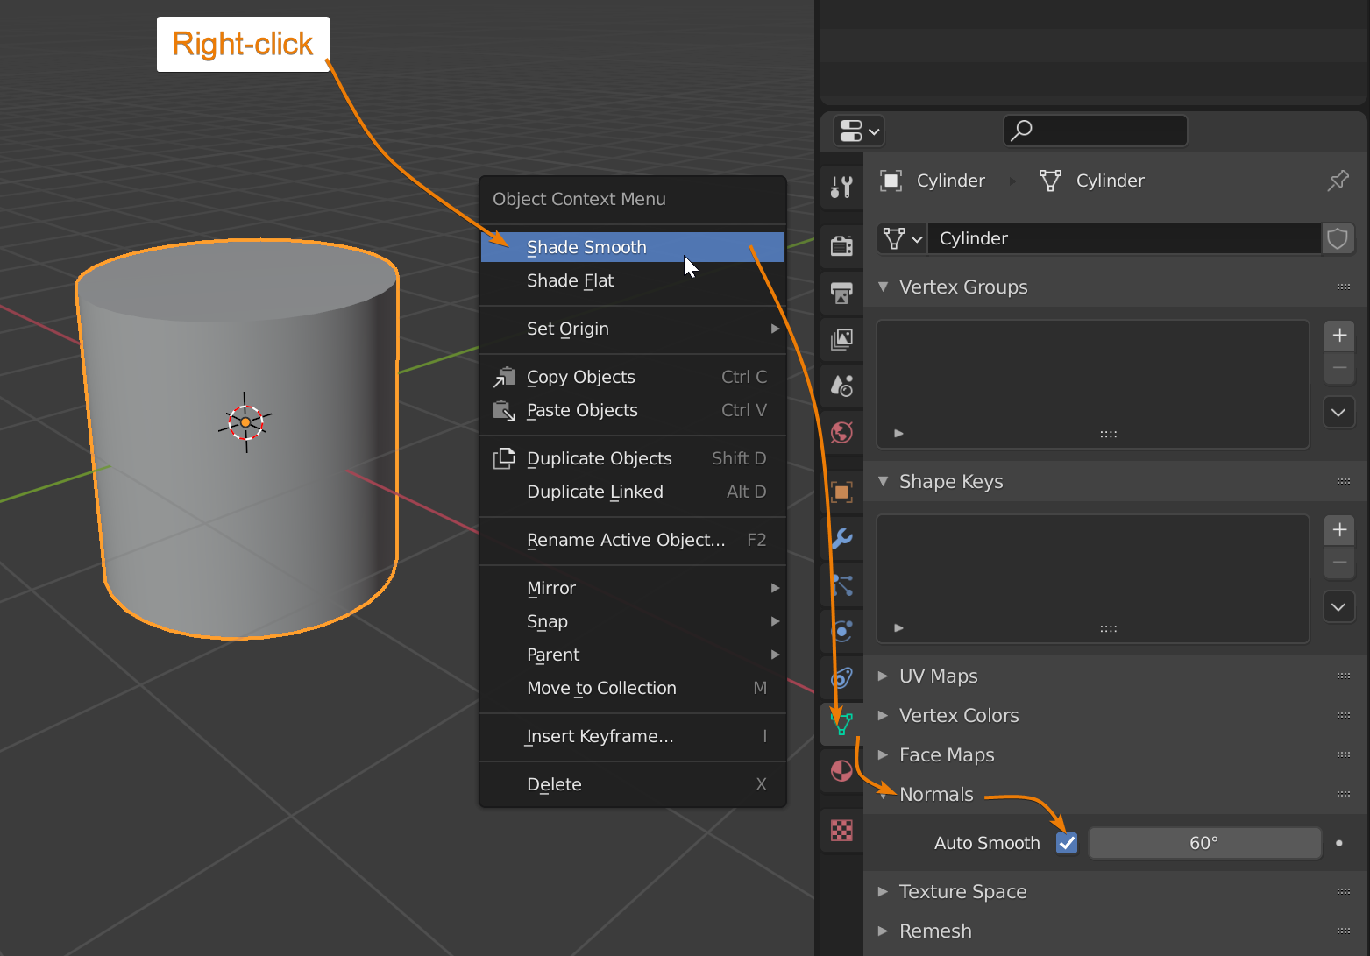Screen dimensions: 1370x956
Task: Open the Tool properties tab
Action: [x=841, y=187]
